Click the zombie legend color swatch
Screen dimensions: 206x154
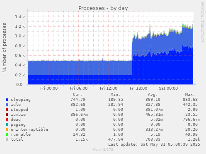click(x=7, y=115)
